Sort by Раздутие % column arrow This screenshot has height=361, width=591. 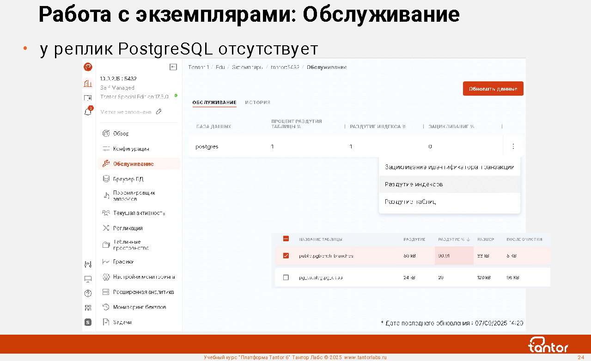point(468,239)
